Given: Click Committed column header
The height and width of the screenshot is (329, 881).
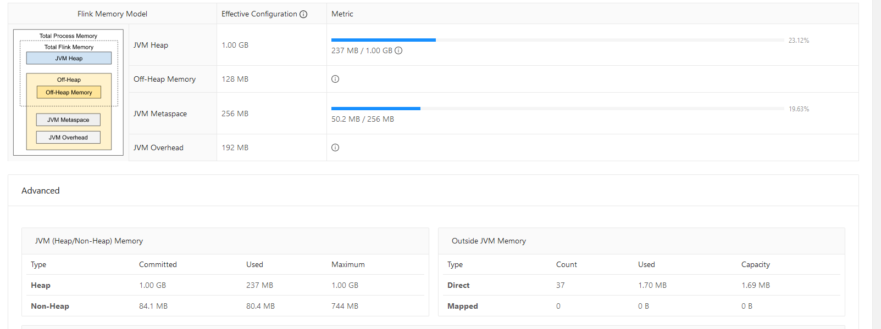Looking at the screenshot, I should 158,264.
